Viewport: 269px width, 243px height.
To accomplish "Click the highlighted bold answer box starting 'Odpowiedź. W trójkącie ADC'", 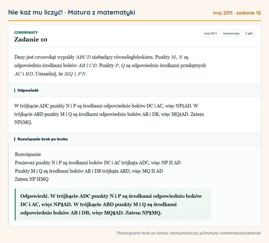I will pyautogui.click(x=113, y=204).
